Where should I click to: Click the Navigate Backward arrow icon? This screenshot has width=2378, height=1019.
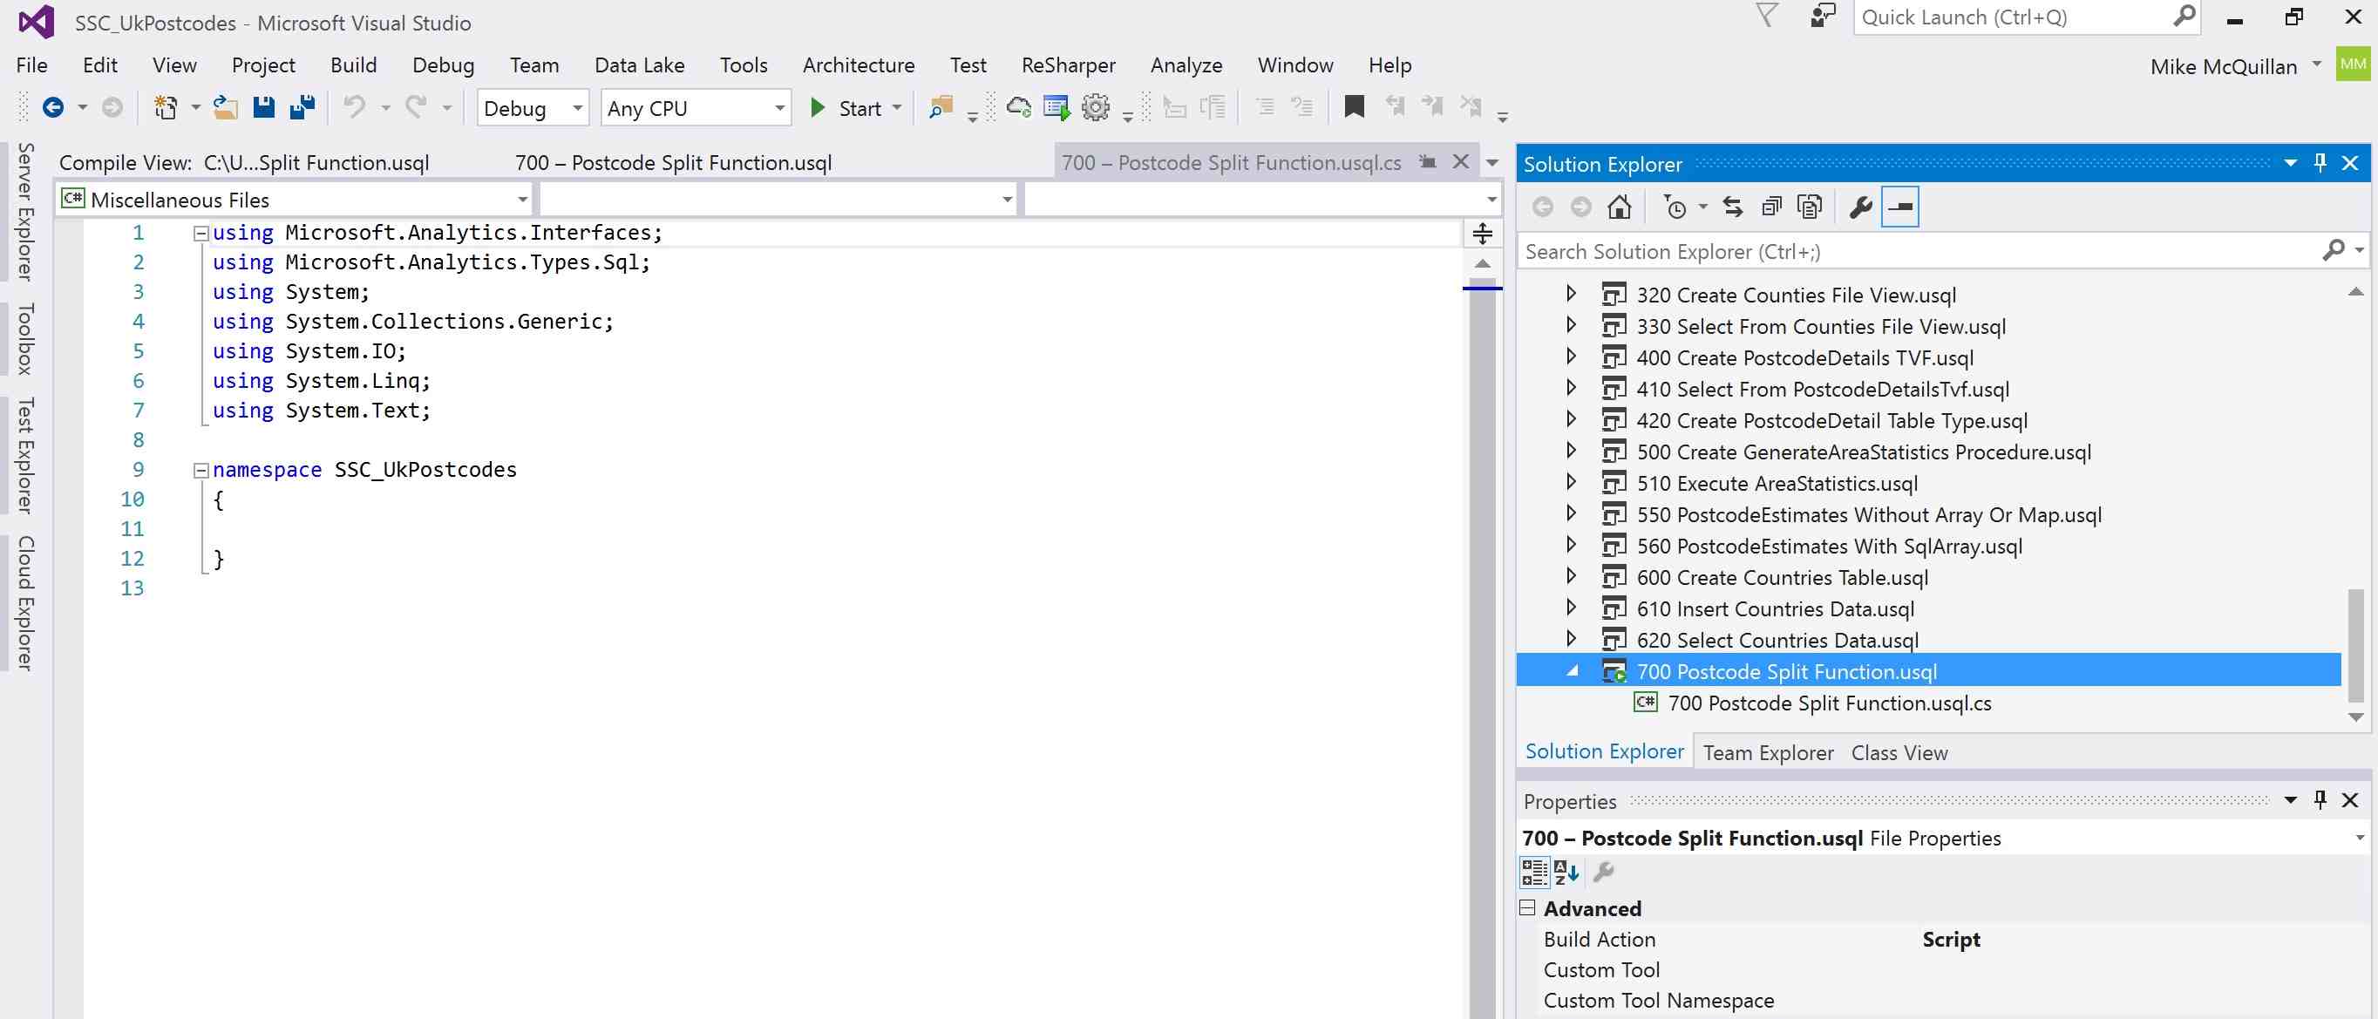coord(53,108)
